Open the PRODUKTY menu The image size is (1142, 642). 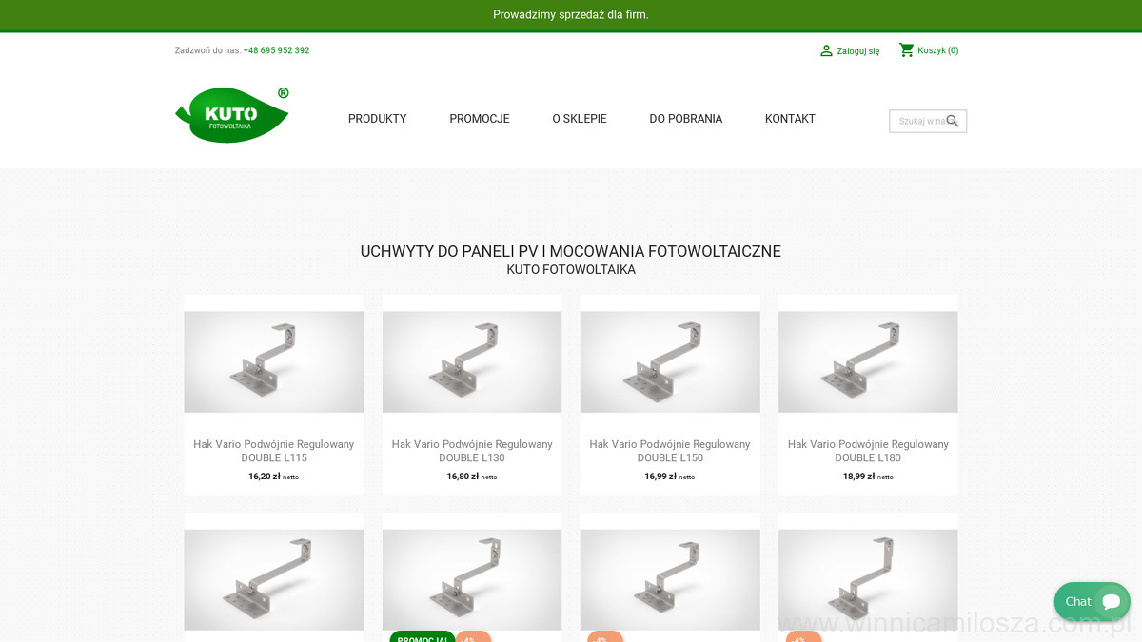377,119
